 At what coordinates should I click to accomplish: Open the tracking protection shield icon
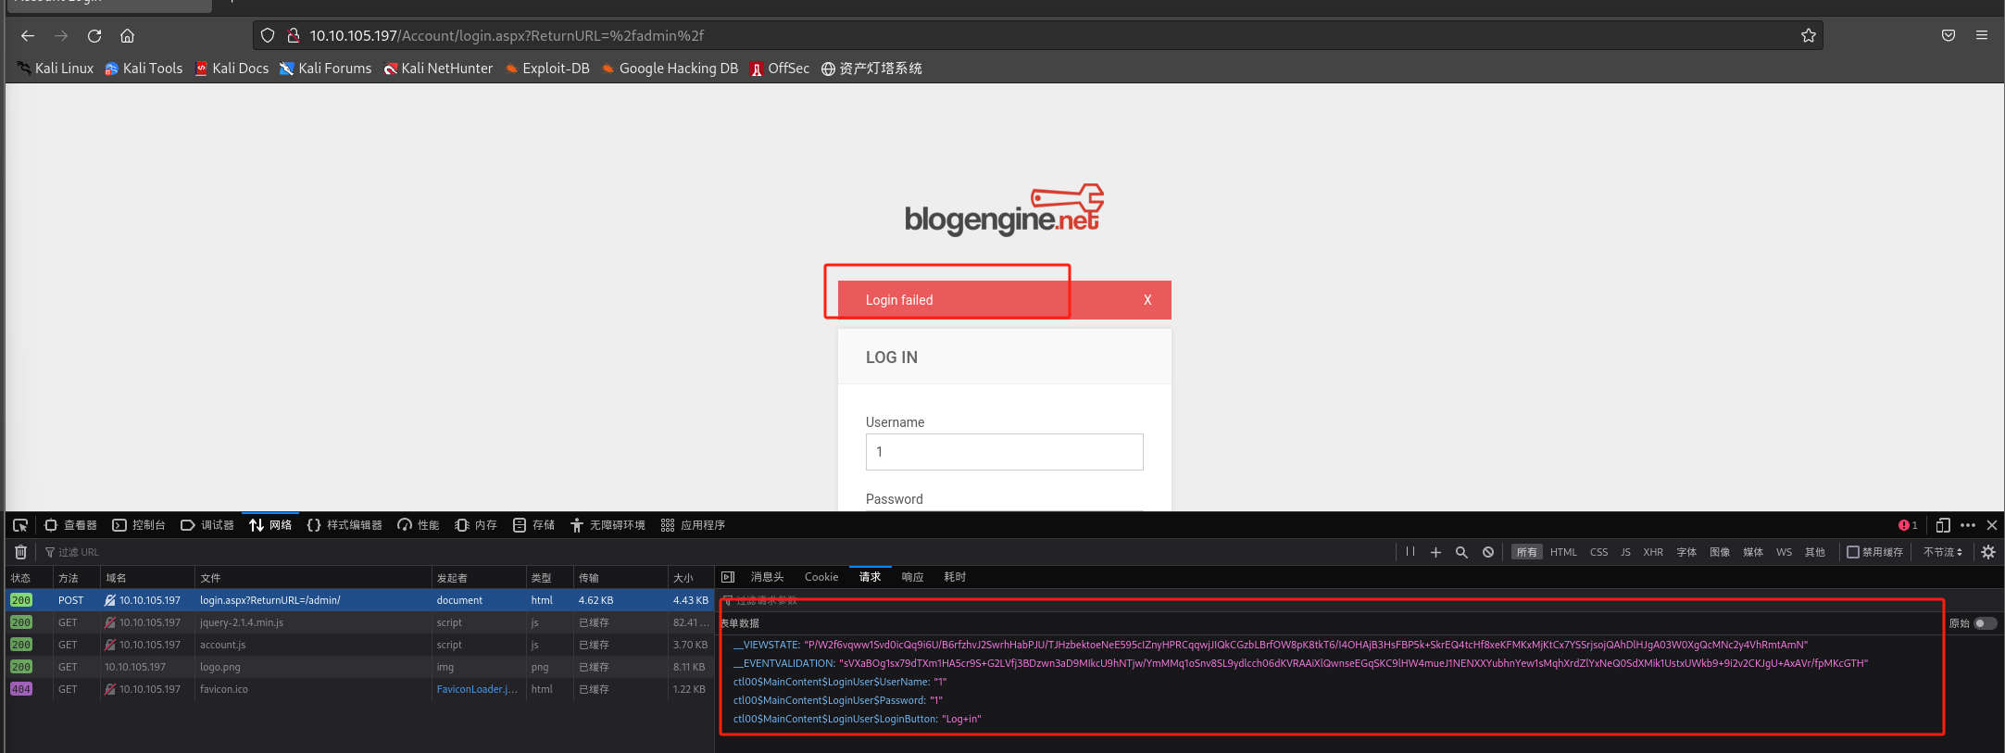[268, 36]
